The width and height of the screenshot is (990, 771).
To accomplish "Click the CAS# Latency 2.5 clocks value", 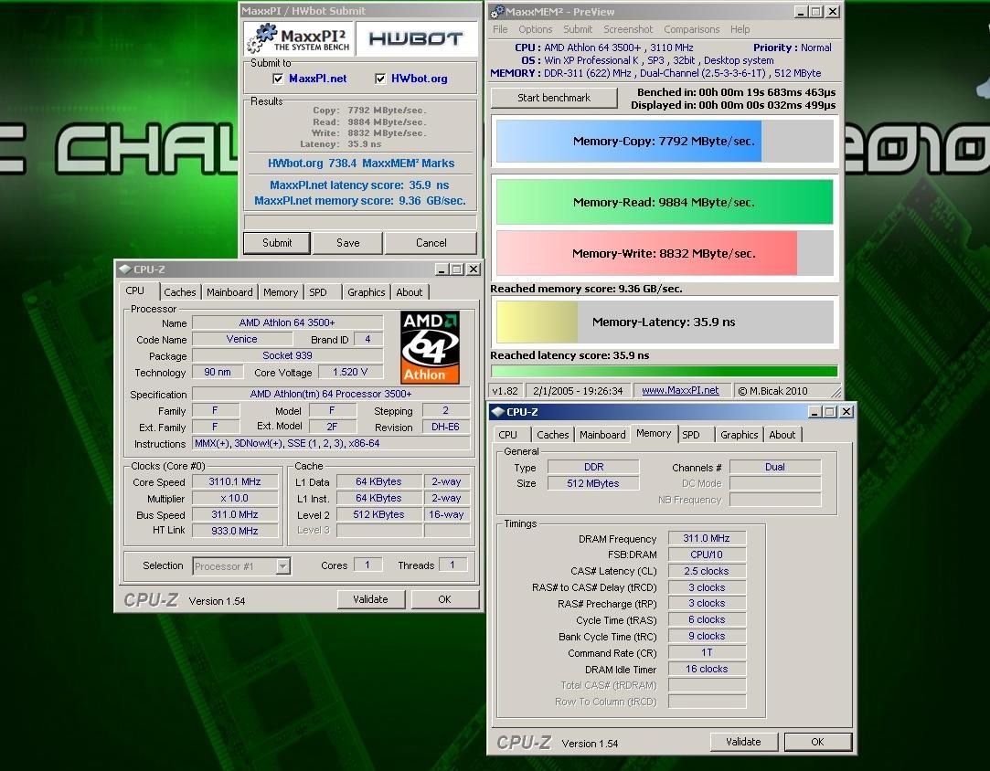I will [707, 571].
